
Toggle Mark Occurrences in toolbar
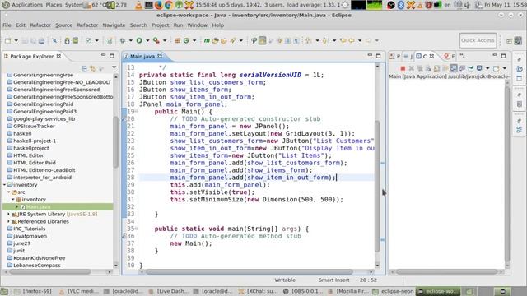[x=262, y=40]
